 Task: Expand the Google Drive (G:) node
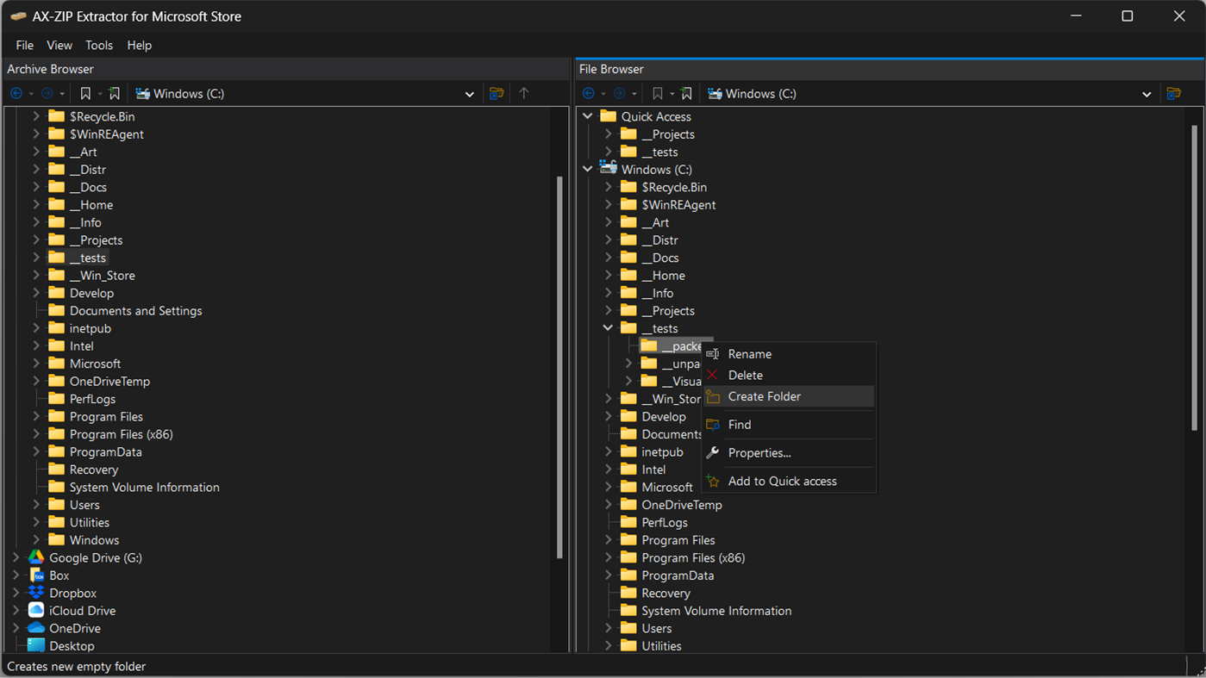16,557
